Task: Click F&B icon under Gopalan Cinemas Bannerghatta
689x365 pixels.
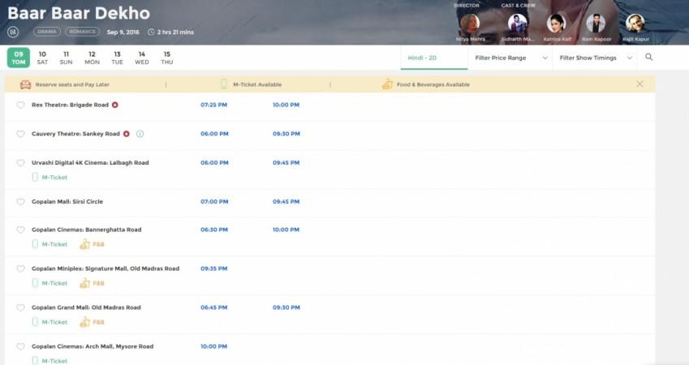Action: (x=84, y=244)
